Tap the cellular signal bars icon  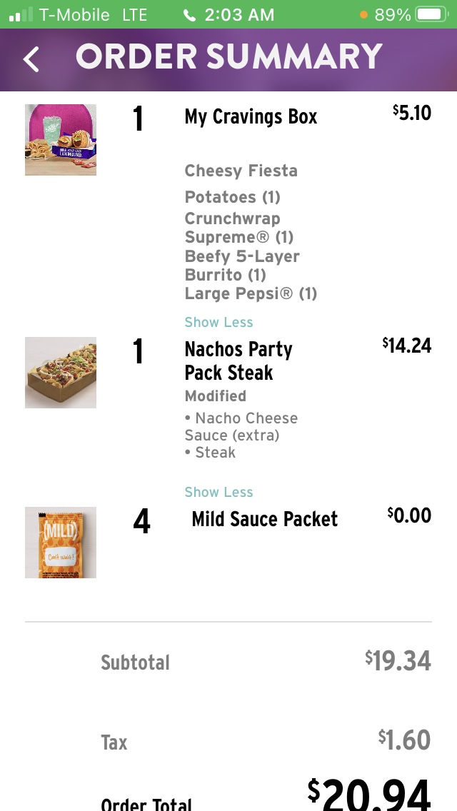click(x=21, y=14)
